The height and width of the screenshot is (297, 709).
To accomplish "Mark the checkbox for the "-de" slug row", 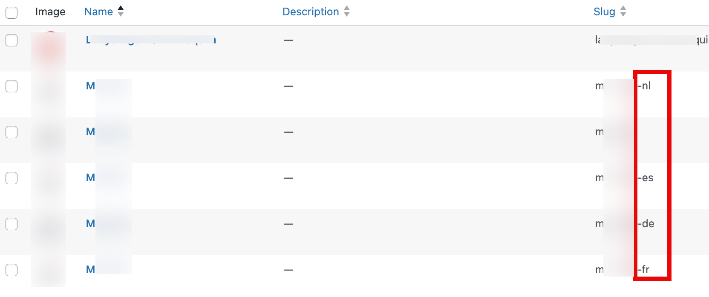I will [12, 224].
